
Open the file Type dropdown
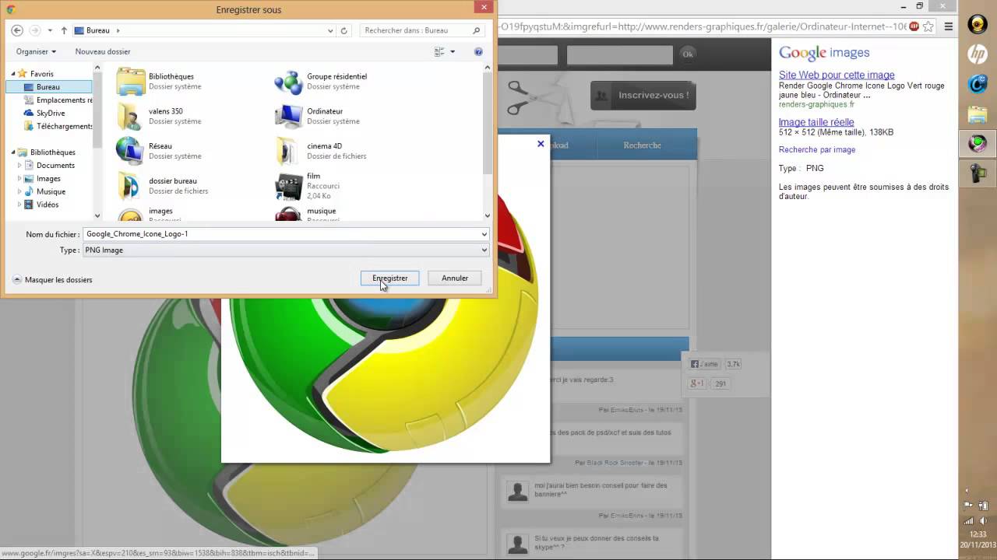click(484, 250)
